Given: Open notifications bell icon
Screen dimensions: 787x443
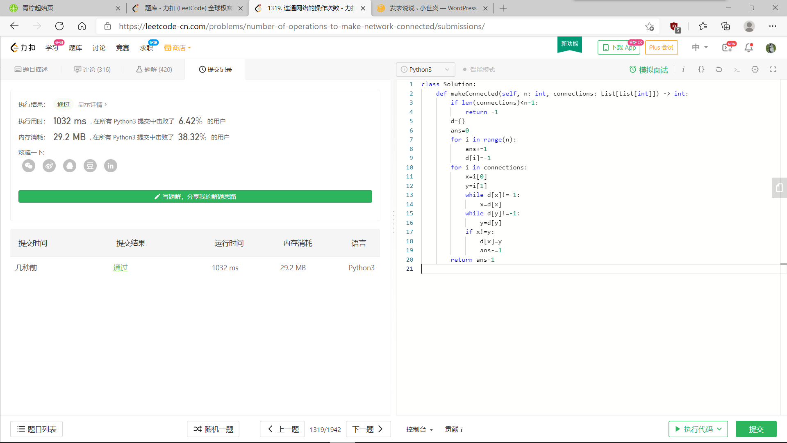Looking at the screenshot, I should 748,48.
